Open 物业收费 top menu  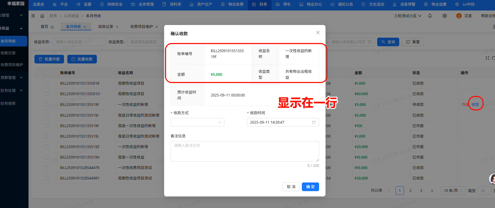pyautogui.click(x=232, y=4)
